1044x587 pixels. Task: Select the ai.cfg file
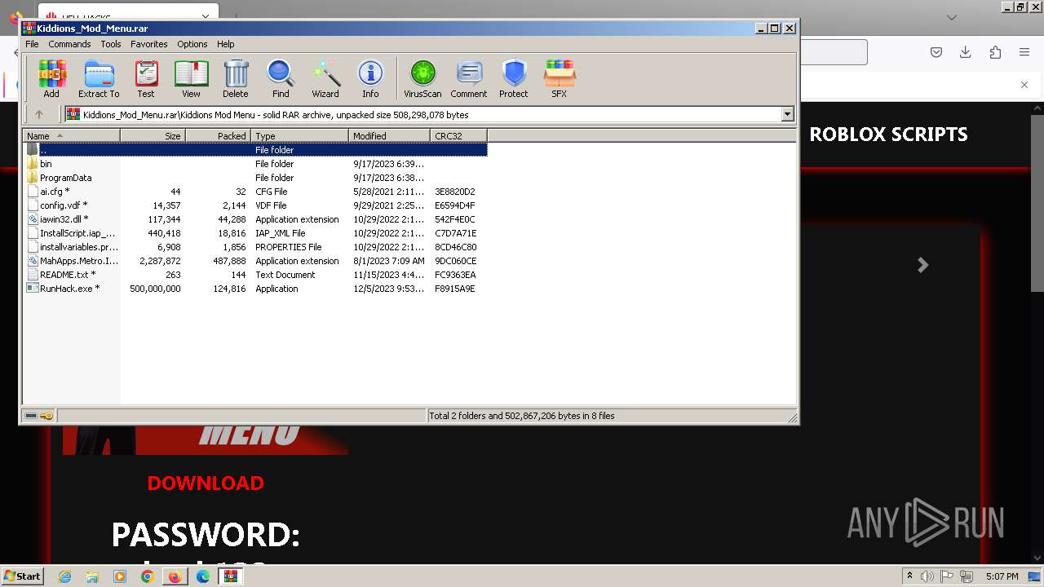(255, 192)
